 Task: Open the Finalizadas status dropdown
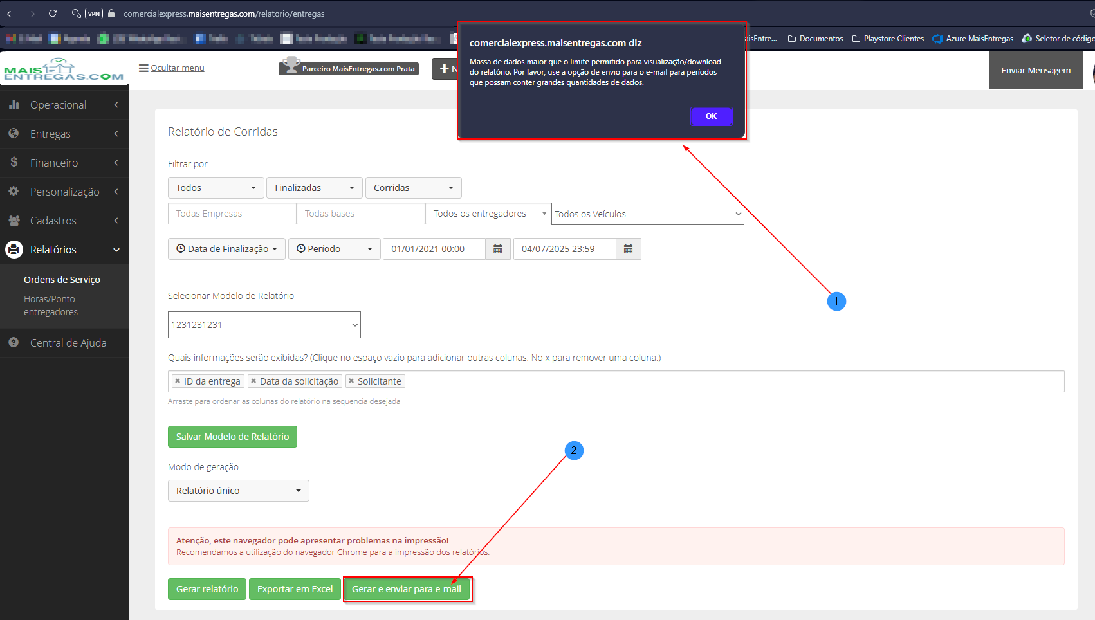[x=315, y=188]
